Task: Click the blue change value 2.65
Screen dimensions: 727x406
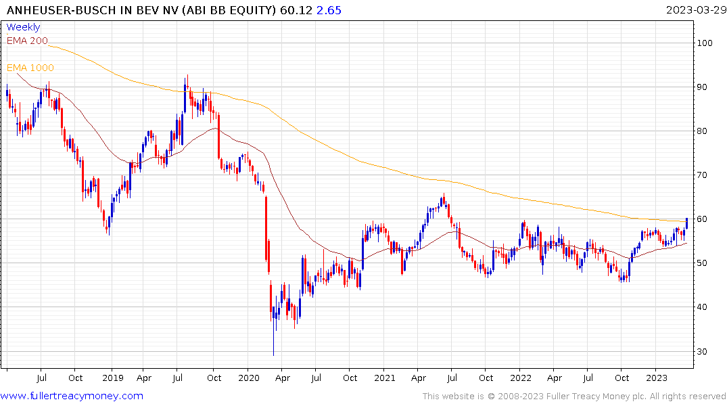Action: click(329, 10)
